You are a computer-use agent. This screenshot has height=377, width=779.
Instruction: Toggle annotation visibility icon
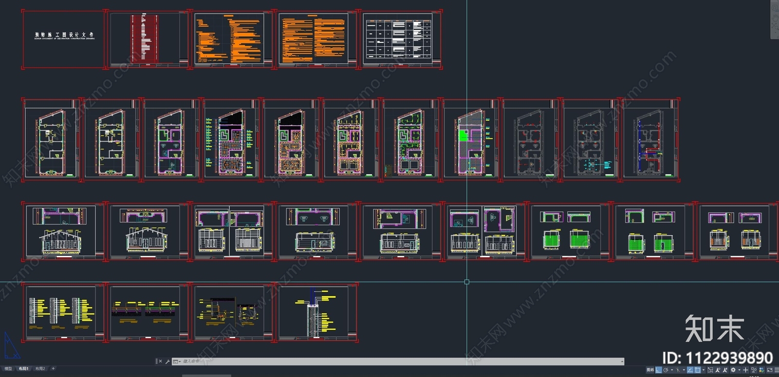coord(718,370)
